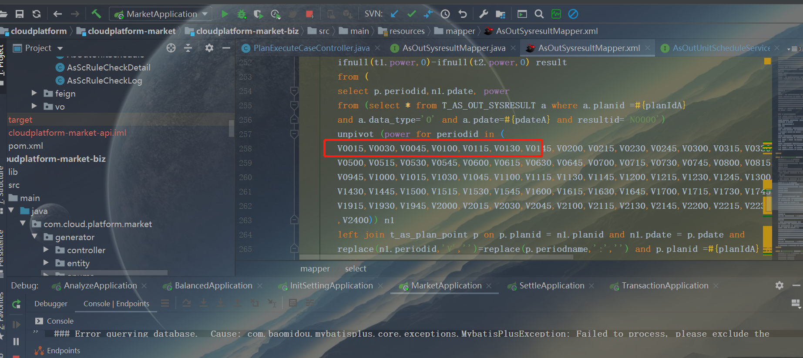Image resolution: width=803 pixels, height=358 pixels.
Task: Open settings with the wrench icon
Action: point(484,14)
